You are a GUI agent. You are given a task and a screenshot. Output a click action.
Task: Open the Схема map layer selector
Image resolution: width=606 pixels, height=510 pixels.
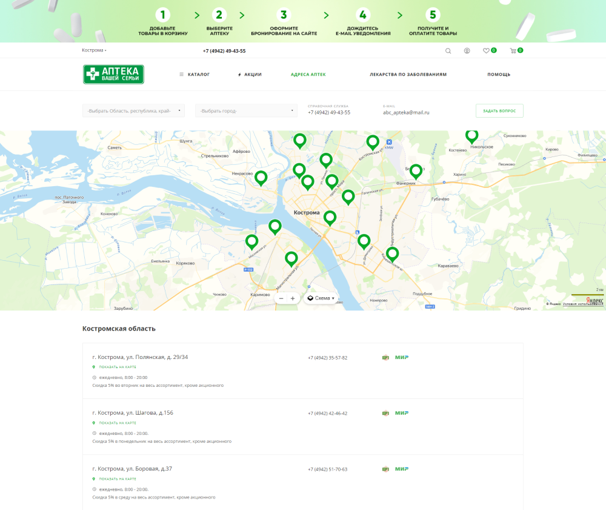pyautogui.click(x=321, y=298)
